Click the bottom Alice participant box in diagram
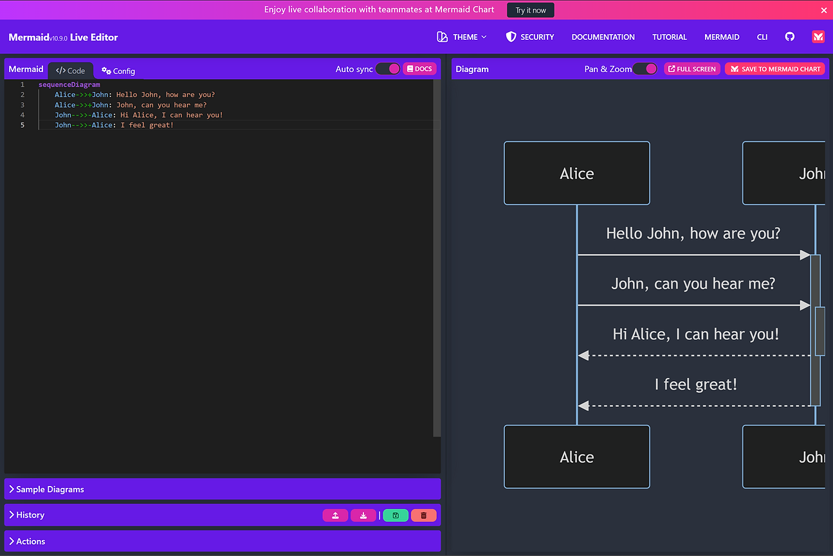The image size is (833, 556). pyautogui.click(x=577, y=457)
